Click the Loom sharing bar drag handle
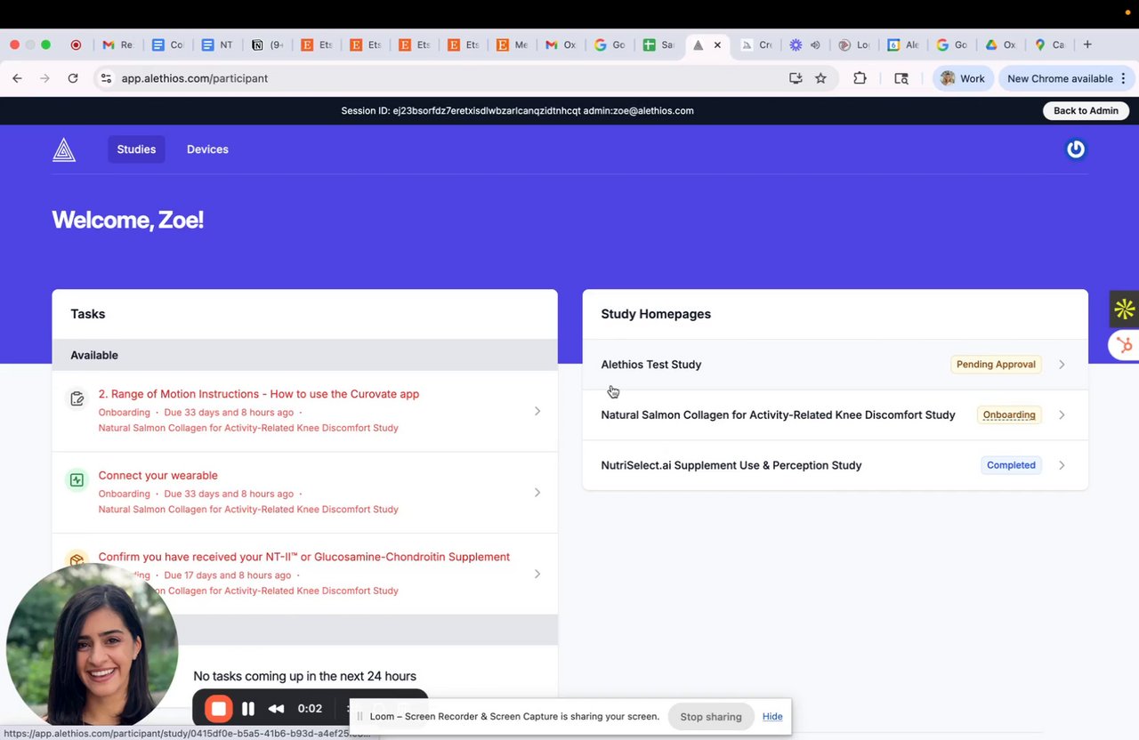The height and width of the screenshot is (740, 1139). pyautogui.click(x=360, y=717)
